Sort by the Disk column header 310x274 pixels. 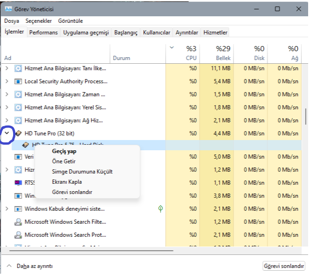pyautogui.click(x=250, y=54)
